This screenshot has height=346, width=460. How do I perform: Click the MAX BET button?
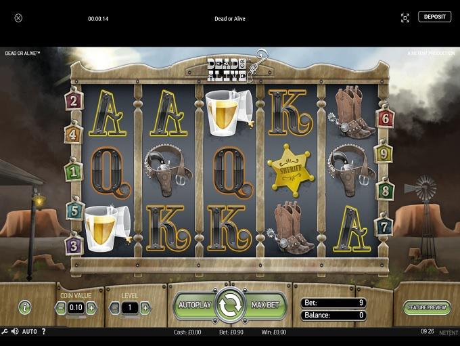(x=265, y=305)
